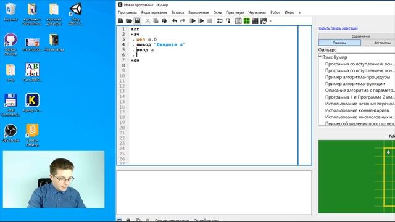Select the Presentation file on desktop

(32, 44)
